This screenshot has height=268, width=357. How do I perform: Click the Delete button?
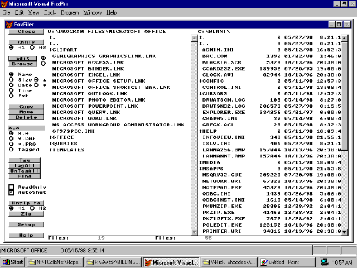click(26, 117)
